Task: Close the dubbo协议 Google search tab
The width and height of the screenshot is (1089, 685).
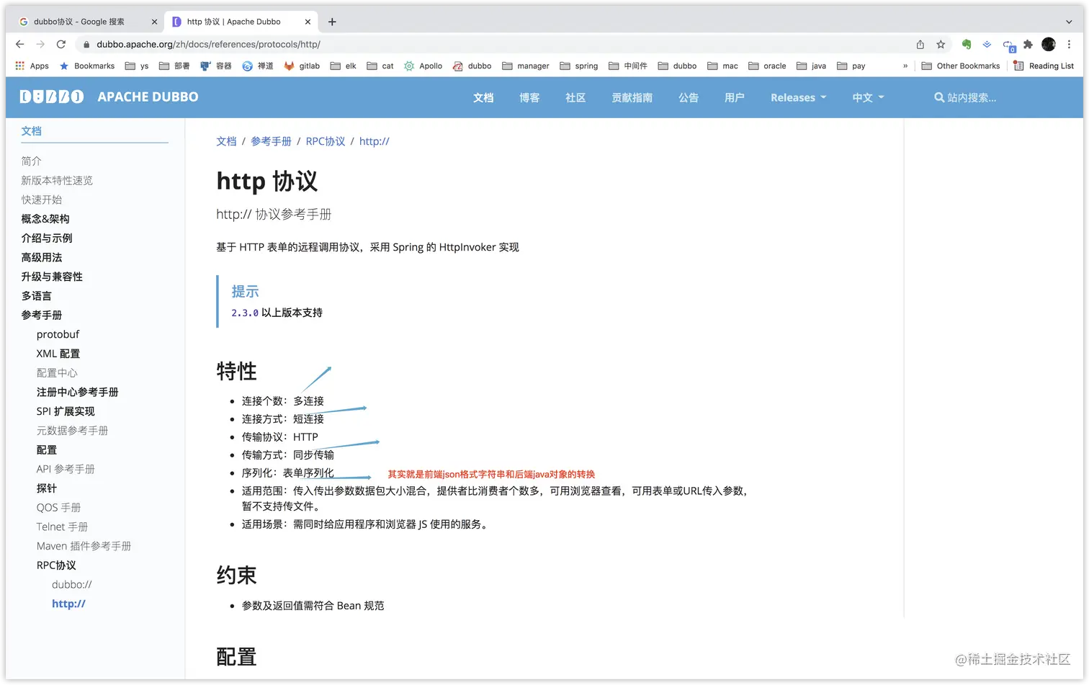Action: click(154, 22)
